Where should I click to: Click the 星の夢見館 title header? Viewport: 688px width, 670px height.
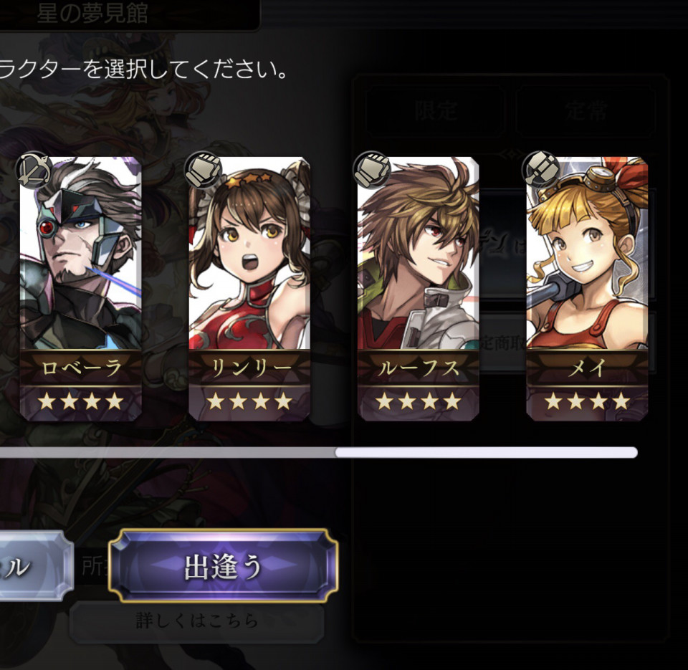click(92, 14)
